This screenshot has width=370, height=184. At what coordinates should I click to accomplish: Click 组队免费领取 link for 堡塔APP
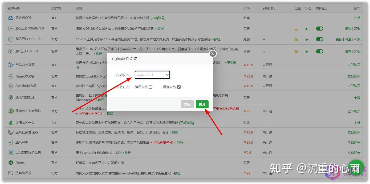tap(163, 143)
